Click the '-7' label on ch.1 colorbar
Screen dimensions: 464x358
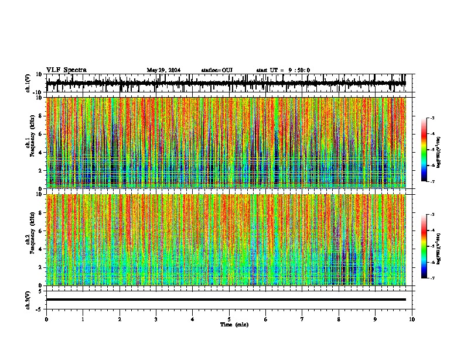pos(432,181)
